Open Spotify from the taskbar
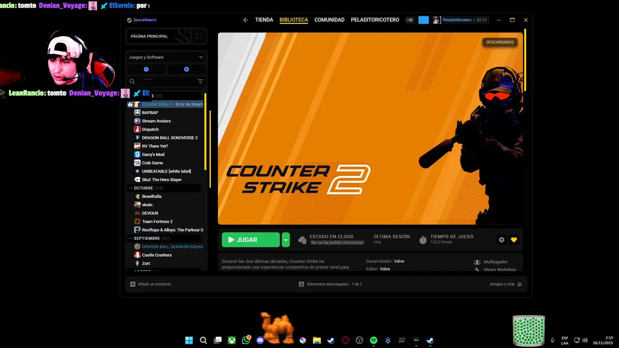Viewport: 619px width, 348px height. (373, 340)
